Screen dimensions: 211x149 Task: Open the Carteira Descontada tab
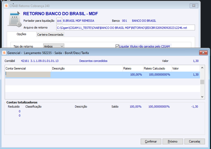[x=50, y=35]
